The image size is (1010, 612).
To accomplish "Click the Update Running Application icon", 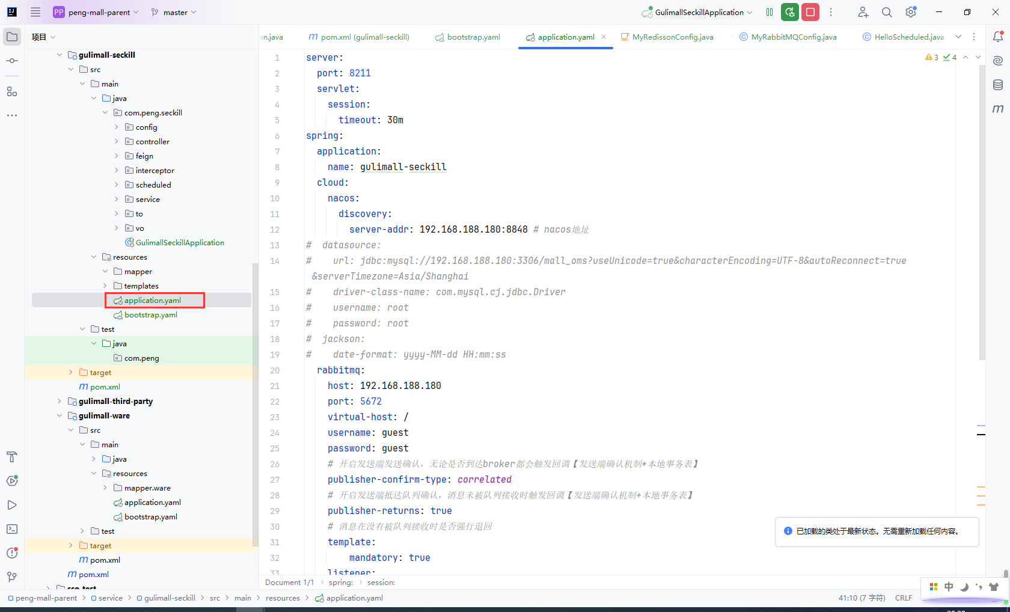I will point(770,12).
